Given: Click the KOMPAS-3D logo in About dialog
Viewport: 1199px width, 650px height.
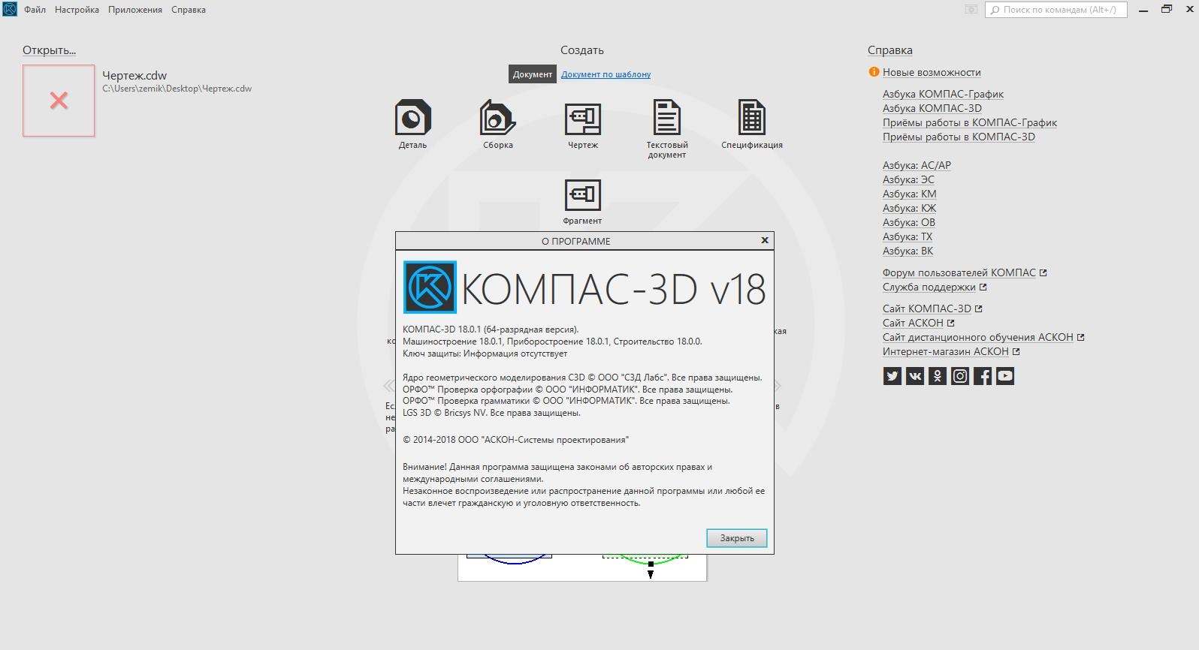Looking at the screenshot, I should click(x=430, y=287).
